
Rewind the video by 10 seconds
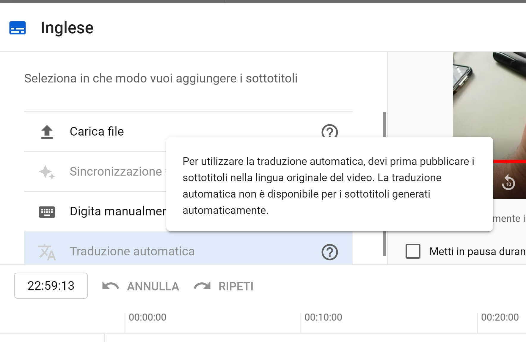tap(508, 182)
